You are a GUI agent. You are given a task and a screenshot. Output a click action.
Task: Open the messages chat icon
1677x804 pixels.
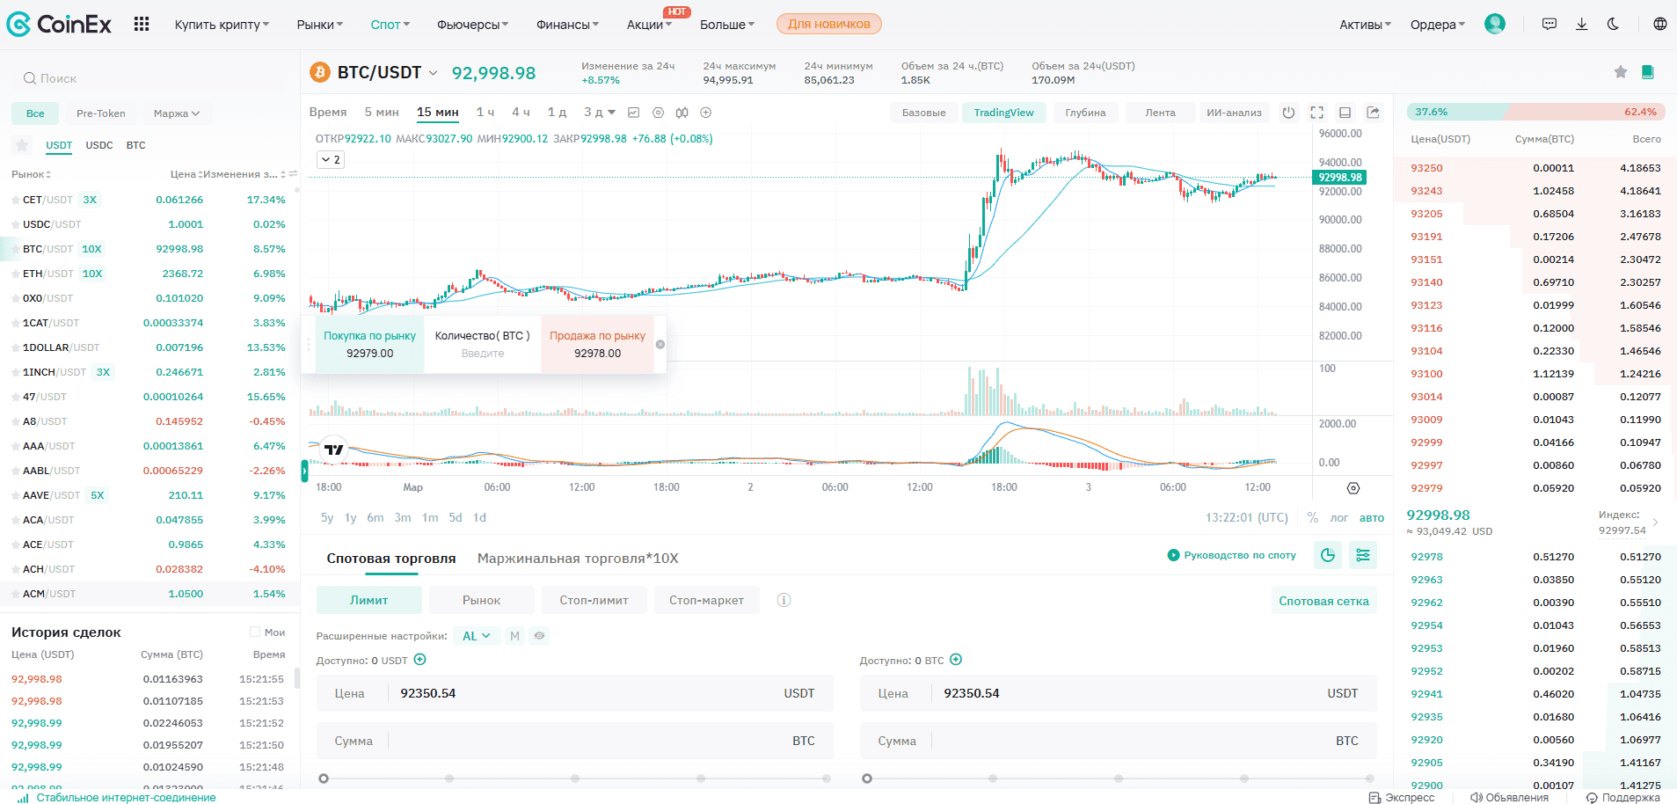point(1549,25)
